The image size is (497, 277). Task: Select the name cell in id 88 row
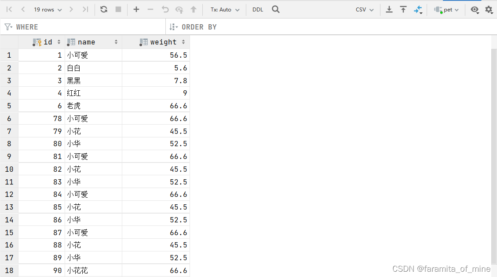(x=94, y=245)
